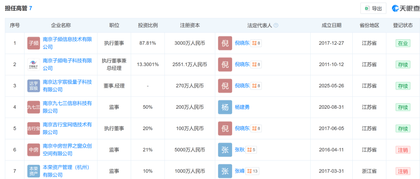The height and width of the screenshot is (179, 420).
Task: Click the 5000万人民币 registered capital cell
Action: point(190,150)
